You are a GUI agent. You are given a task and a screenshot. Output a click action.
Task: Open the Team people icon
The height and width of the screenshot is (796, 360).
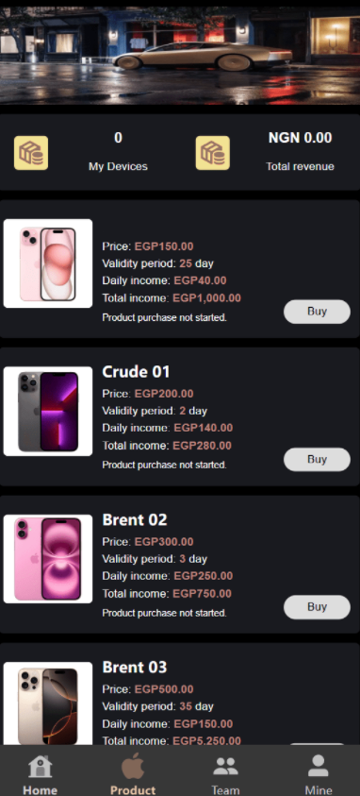click(x=225, y=767)
